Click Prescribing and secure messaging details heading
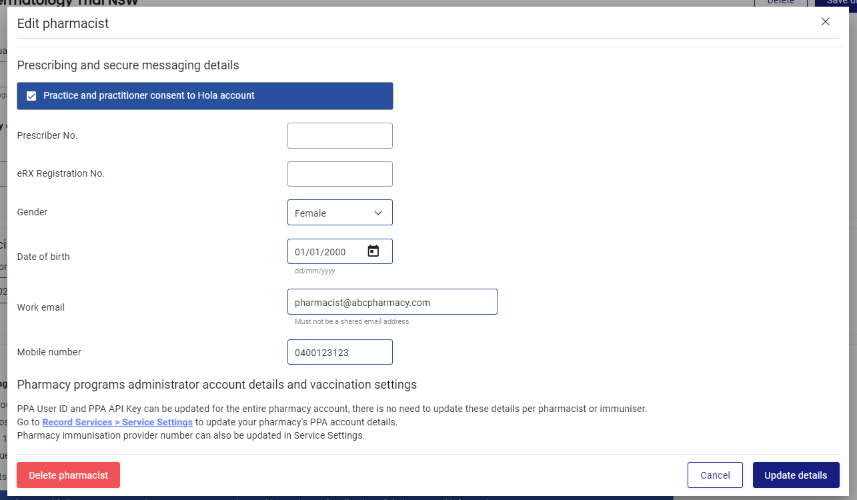This screenshot has height=500, width=857. click(x=128, y=65)
